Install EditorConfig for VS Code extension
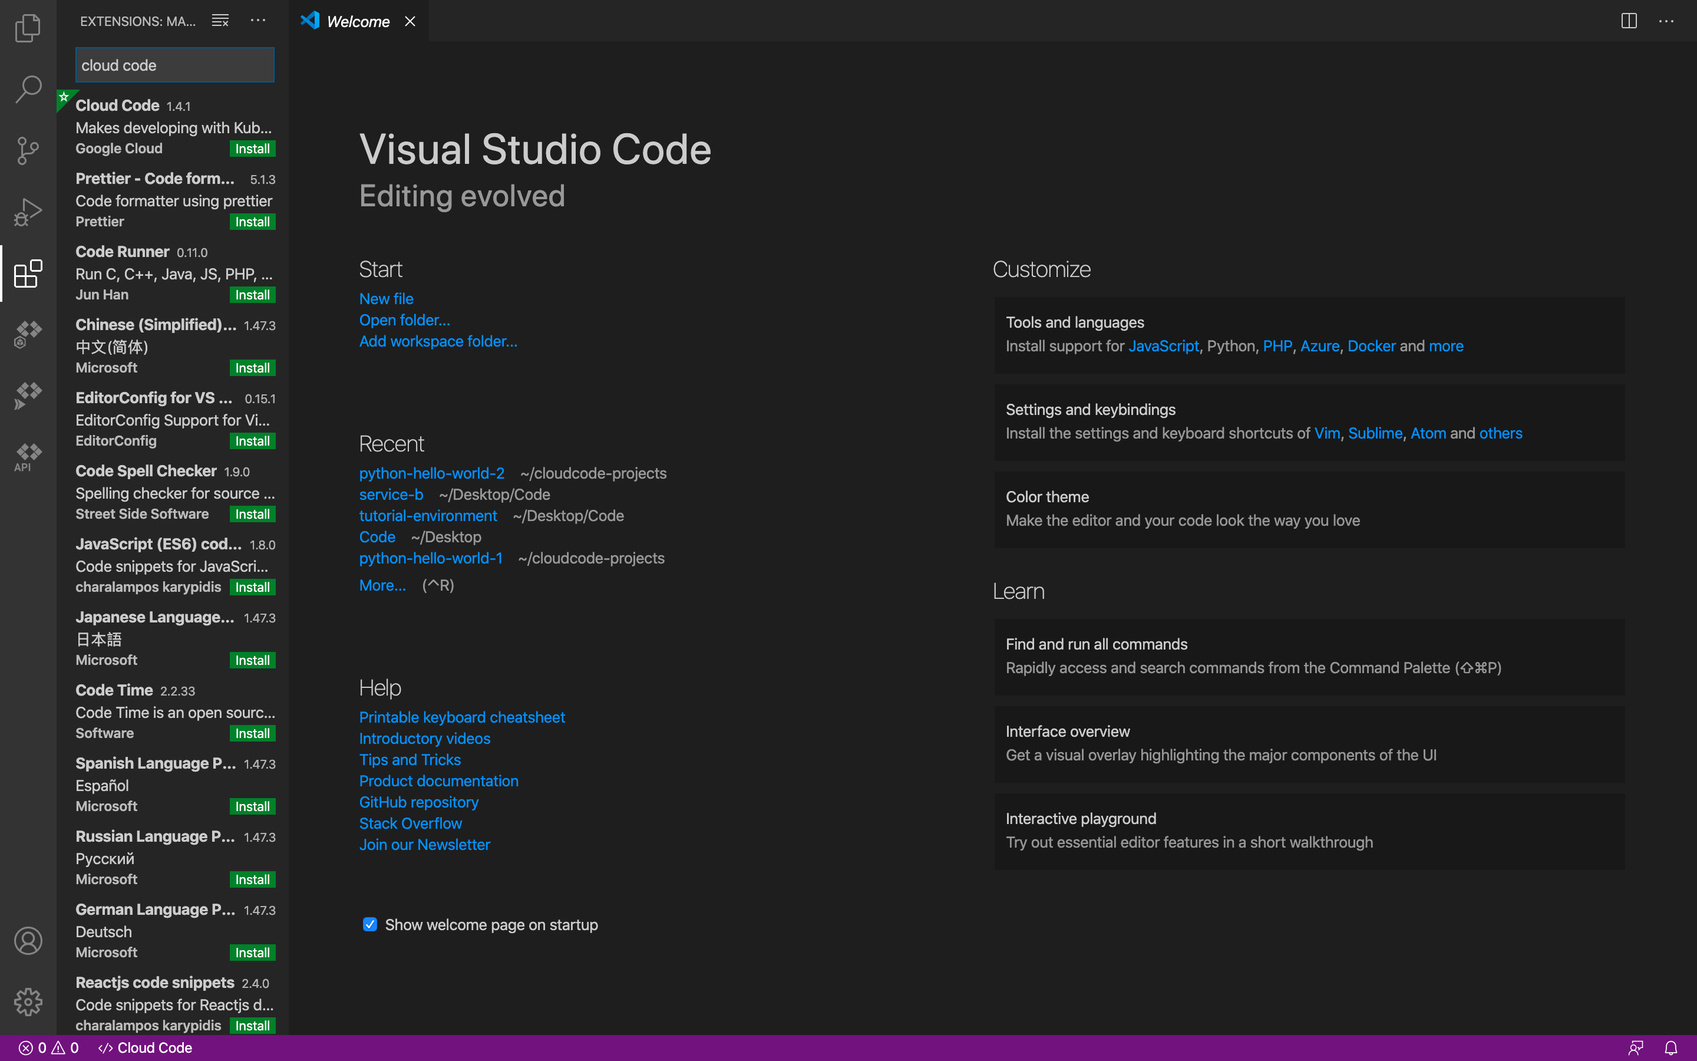1697x1061 pixels. pyautogui.click(x=252, y=441)
